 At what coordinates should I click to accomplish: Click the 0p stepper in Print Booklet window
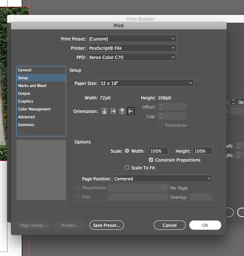[233, 102]
